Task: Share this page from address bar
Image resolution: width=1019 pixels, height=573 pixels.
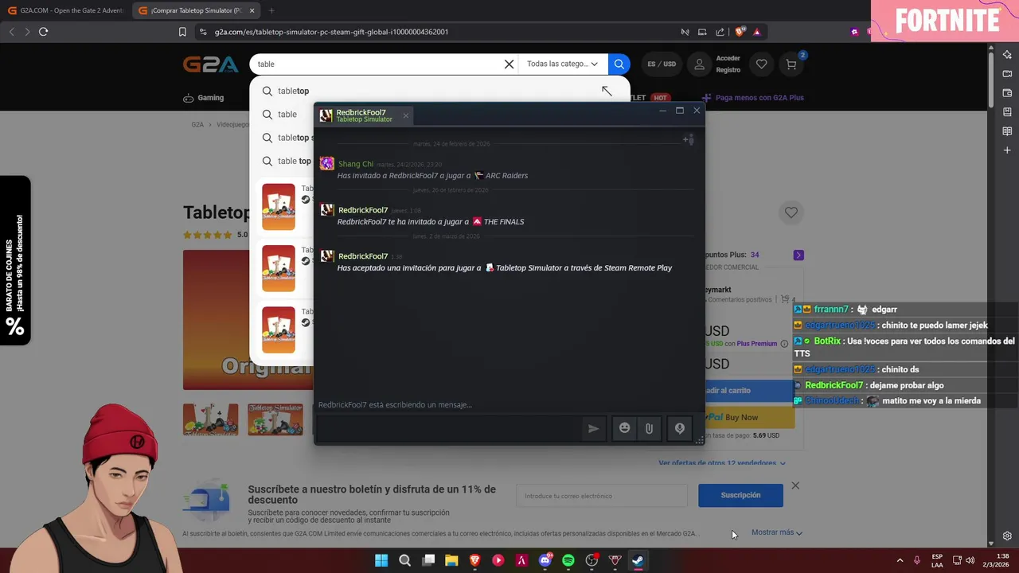Action: pyautogui.click(x=720, y=32)
